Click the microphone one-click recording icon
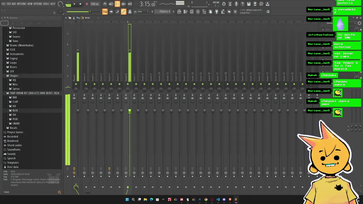Screen dimensions: 363x204 click(x=236, y=4)
